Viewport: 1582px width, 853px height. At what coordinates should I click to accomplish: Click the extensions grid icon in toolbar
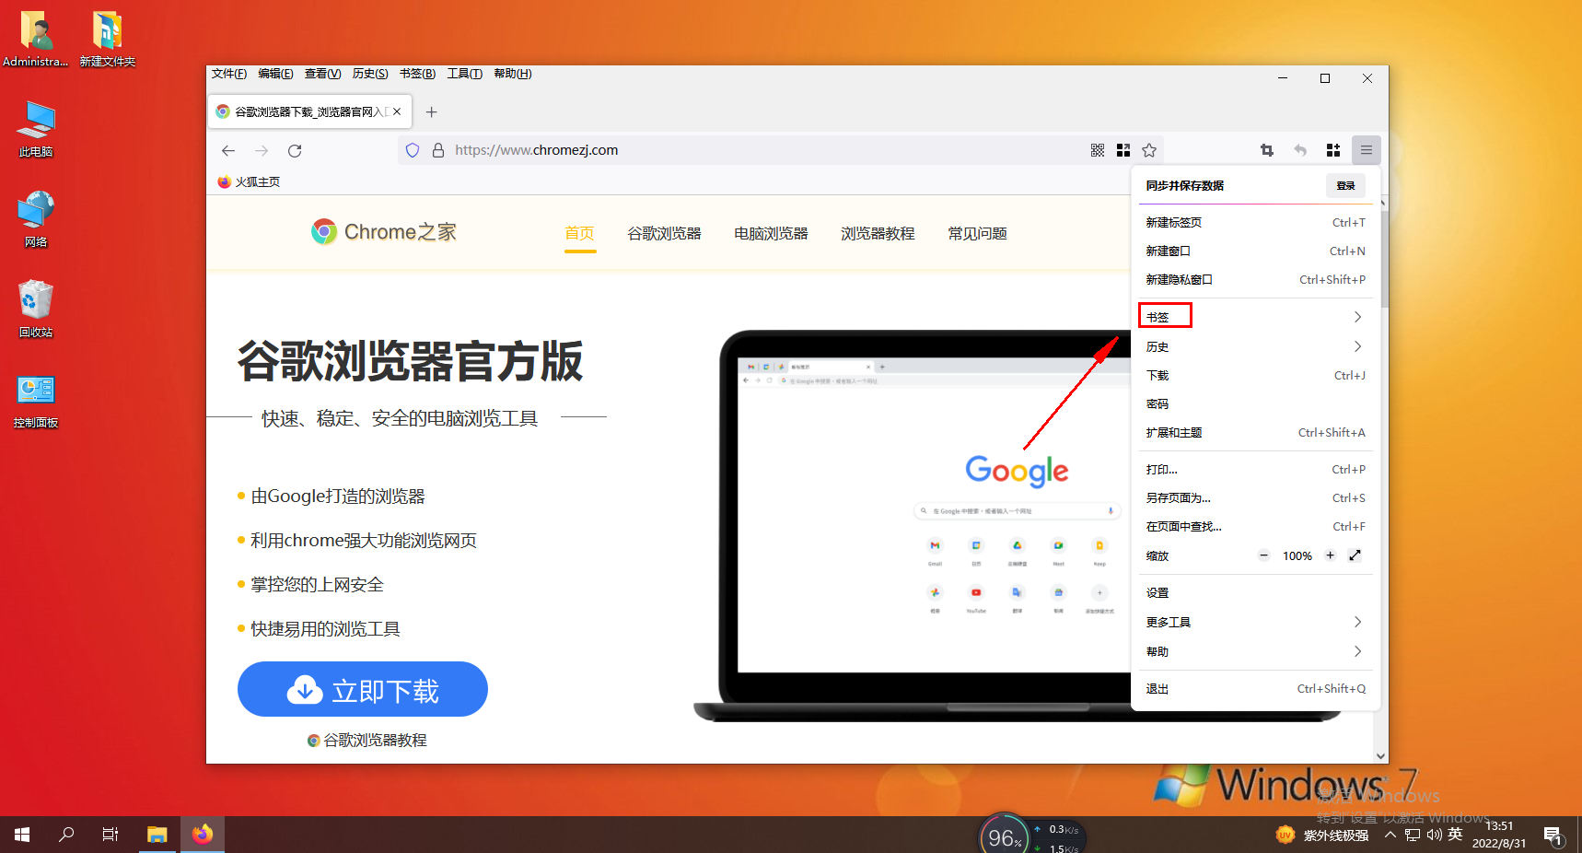(x=1333, y=150)
